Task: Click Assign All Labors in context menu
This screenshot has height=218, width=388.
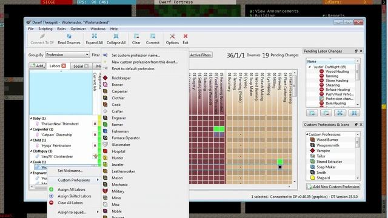Action: coord(74,190)
